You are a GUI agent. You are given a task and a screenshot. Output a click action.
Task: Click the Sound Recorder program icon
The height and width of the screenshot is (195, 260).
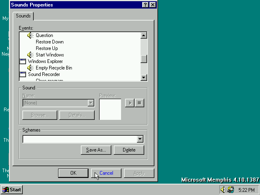(23, 74)
